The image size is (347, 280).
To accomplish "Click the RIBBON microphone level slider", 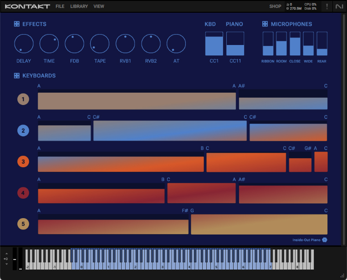I will [268, 44].
